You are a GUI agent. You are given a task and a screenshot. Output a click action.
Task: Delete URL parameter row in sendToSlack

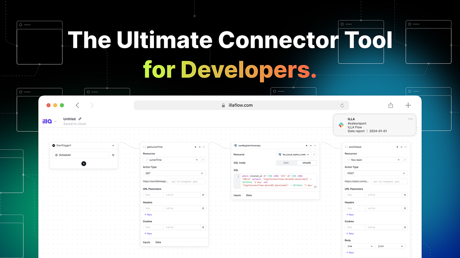coord(405,195)
